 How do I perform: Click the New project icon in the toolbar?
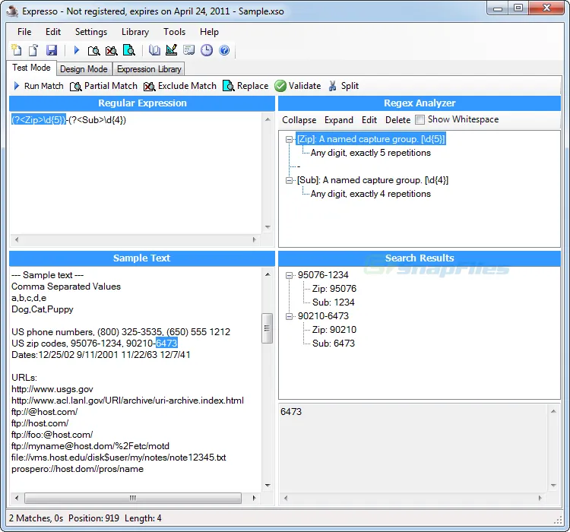click(17, 50)
